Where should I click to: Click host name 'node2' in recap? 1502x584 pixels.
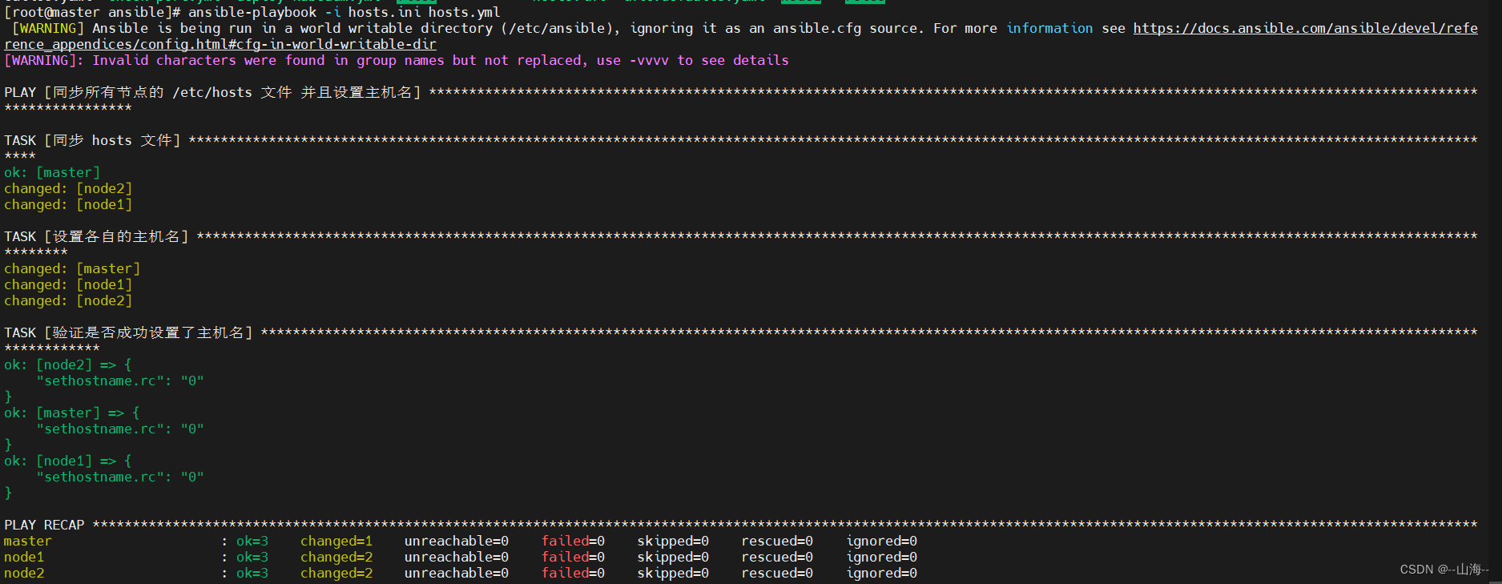point(24,574)
